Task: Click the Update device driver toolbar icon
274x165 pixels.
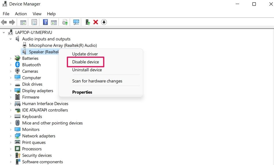Action: tap(65, 22)
